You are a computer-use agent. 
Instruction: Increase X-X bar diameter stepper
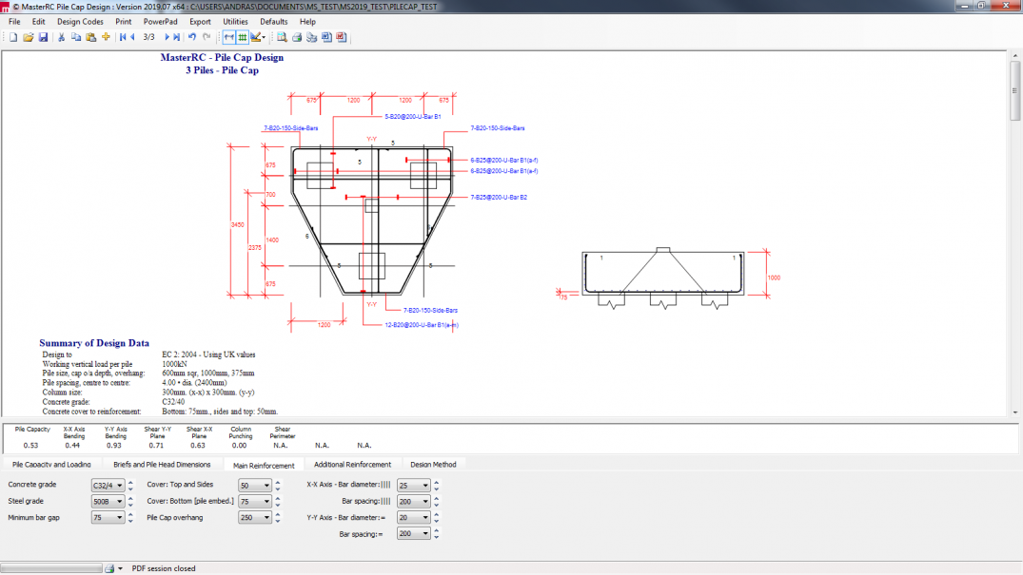[437, 483]
